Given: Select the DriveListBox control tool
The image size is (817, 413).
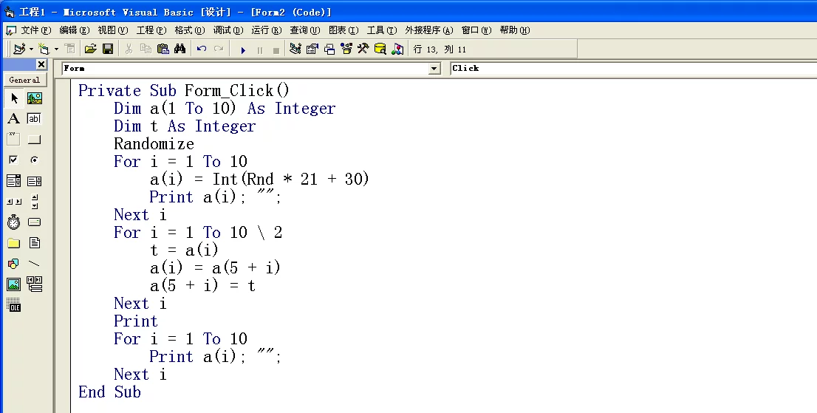Looking at the screenshot, I should pos(35,222).
